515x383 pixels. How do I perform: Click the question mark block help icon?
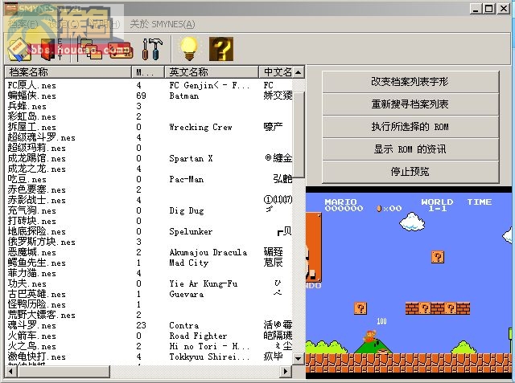(221, 49)
